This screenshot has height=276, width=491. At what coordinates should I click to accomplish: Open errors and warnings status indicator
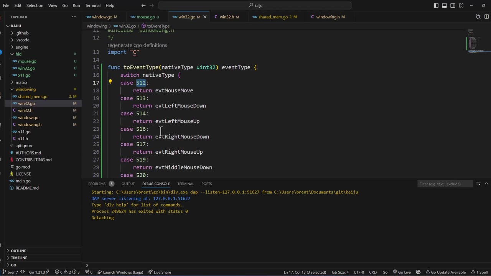(x=67, y=272)
